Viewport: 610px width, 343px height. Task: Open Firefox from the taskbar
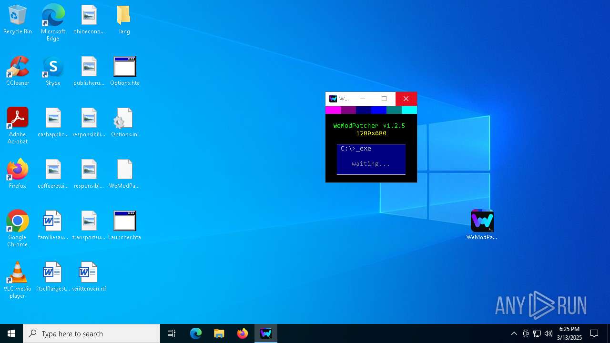tap(243, 333)
